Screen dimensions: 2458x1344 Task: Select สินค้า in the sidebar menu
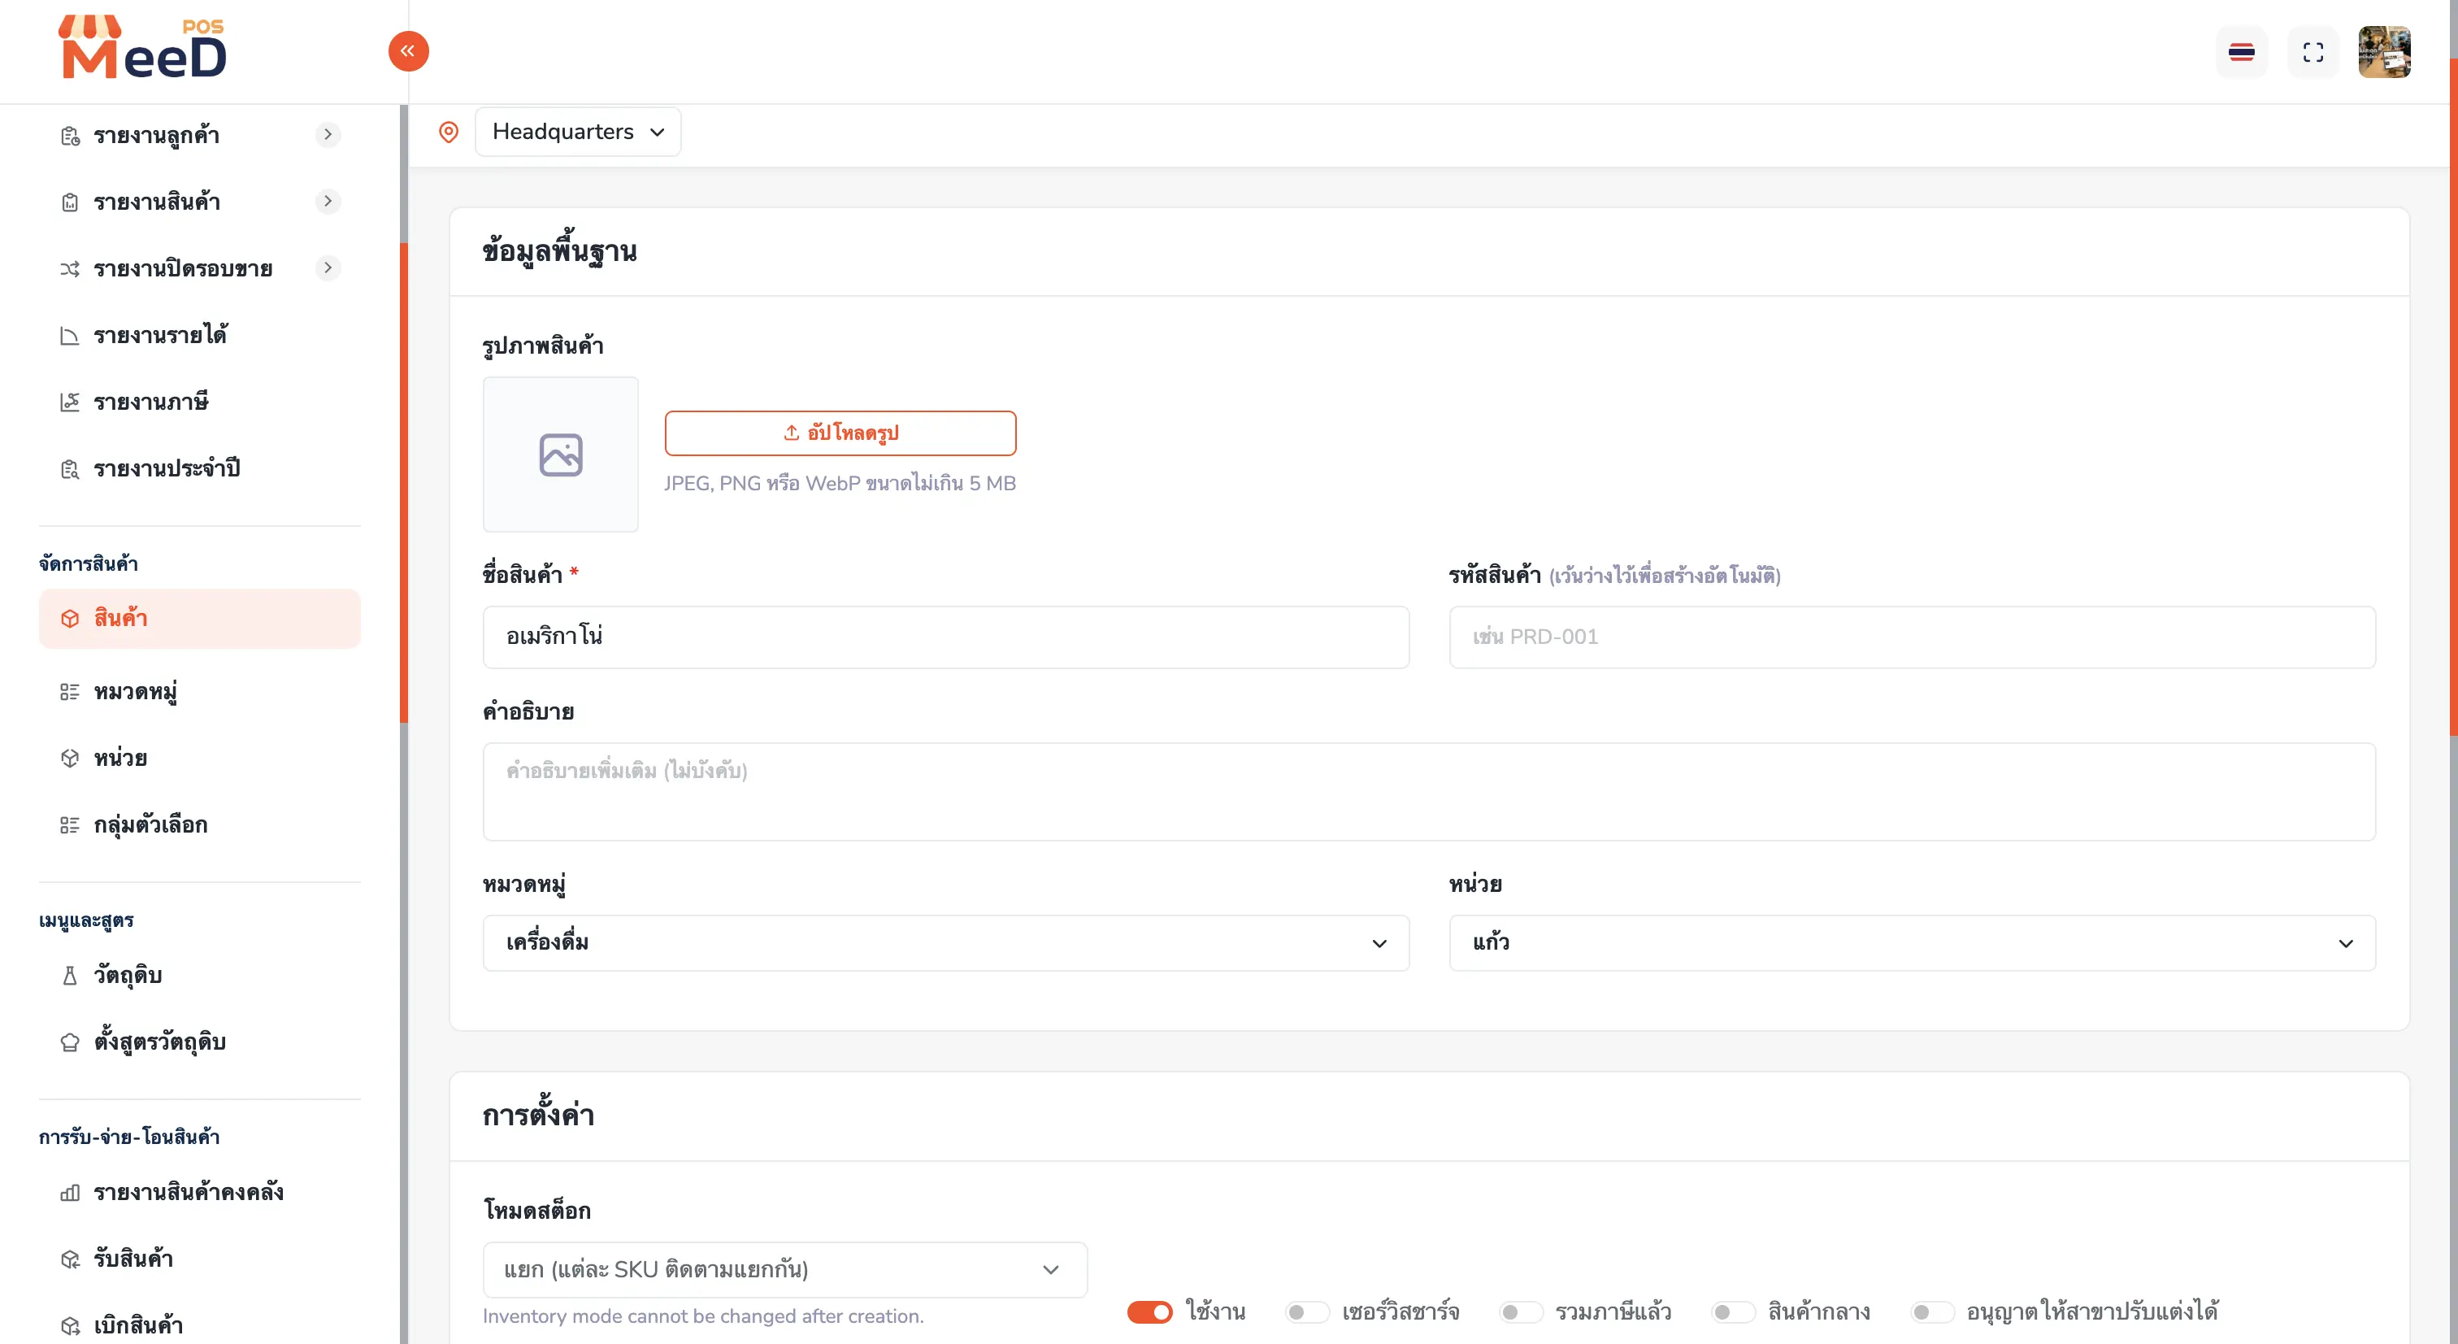(x=201, y=619)
